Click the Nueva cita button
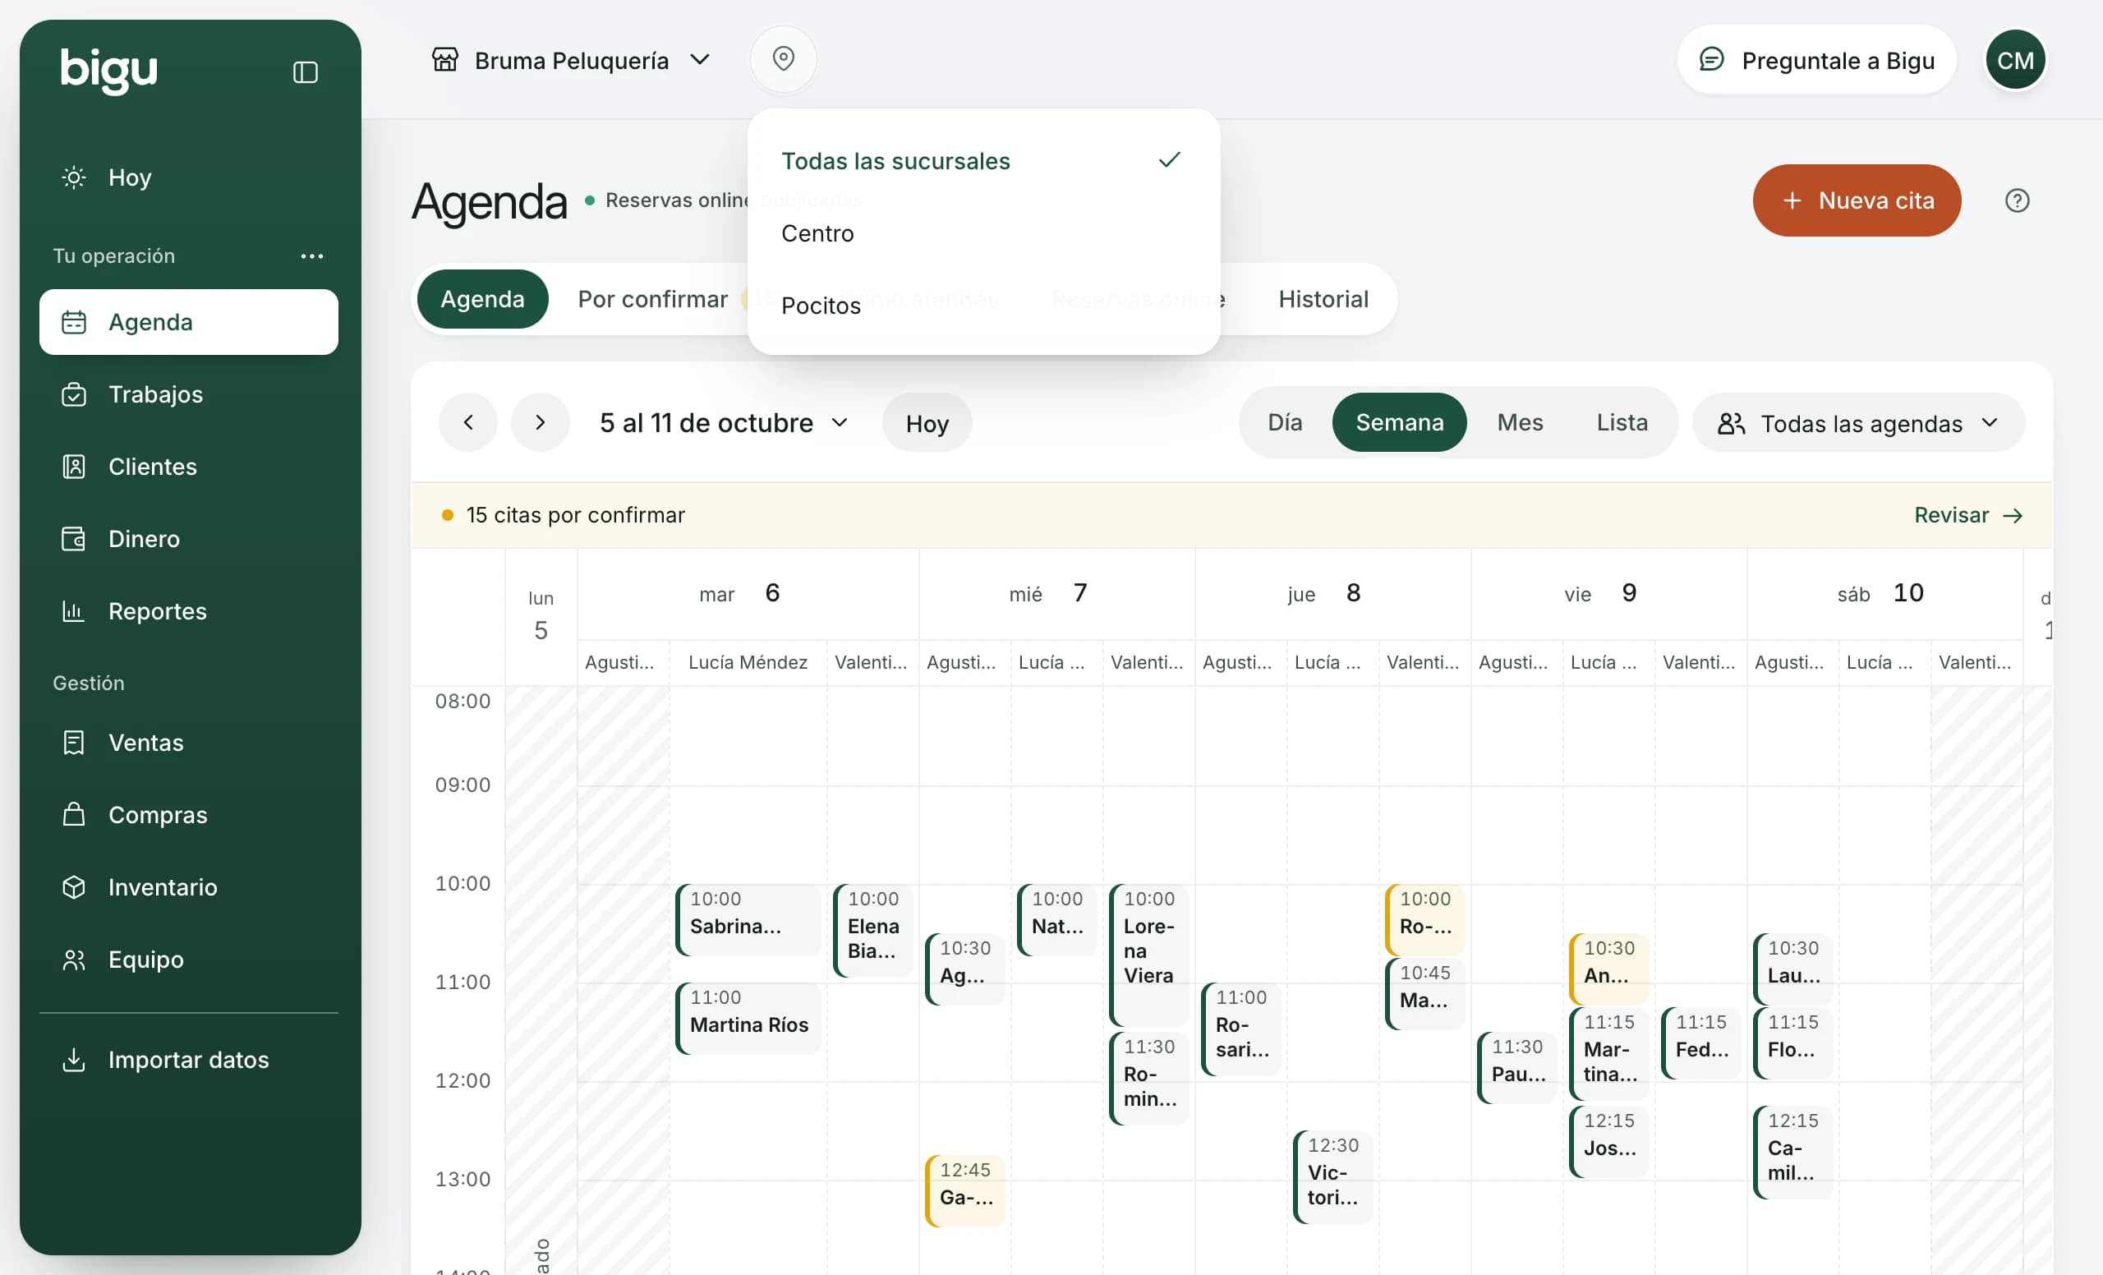 [x=1857, y=200]
